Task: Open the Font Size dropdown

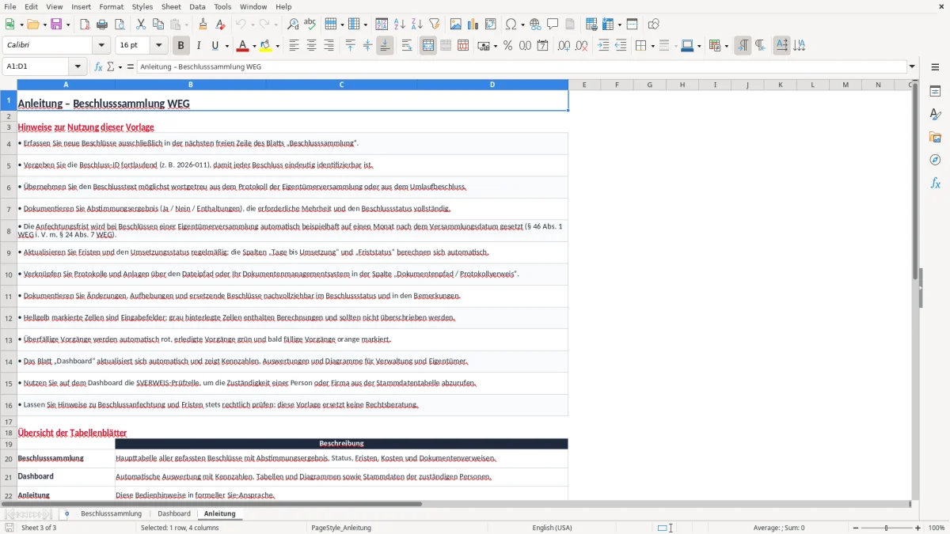Action: pos(159,46)
